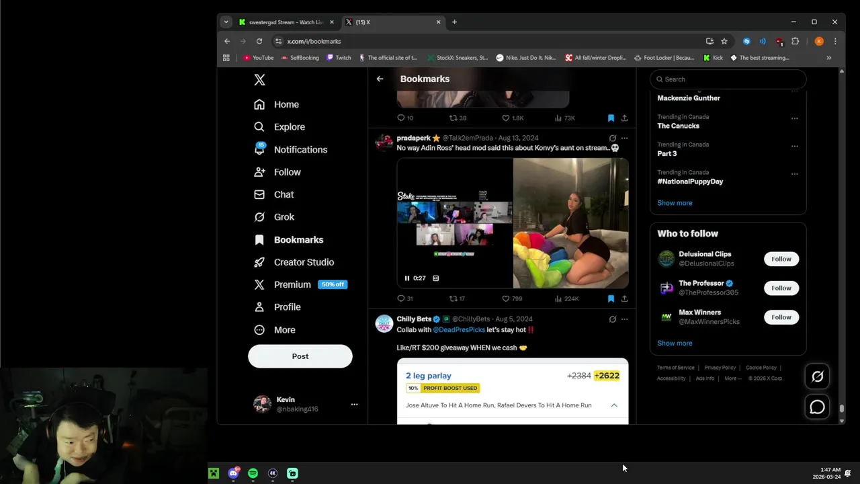The height and width of the screenshot is (484, 860).
Task: Repost the top post with 38 reposts
Action: point(458,118)
